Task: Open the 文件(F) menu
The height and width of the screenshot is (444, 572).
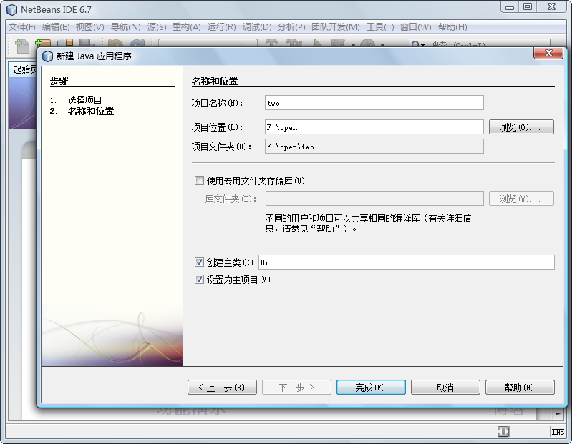Action: [x=21, y=26]
